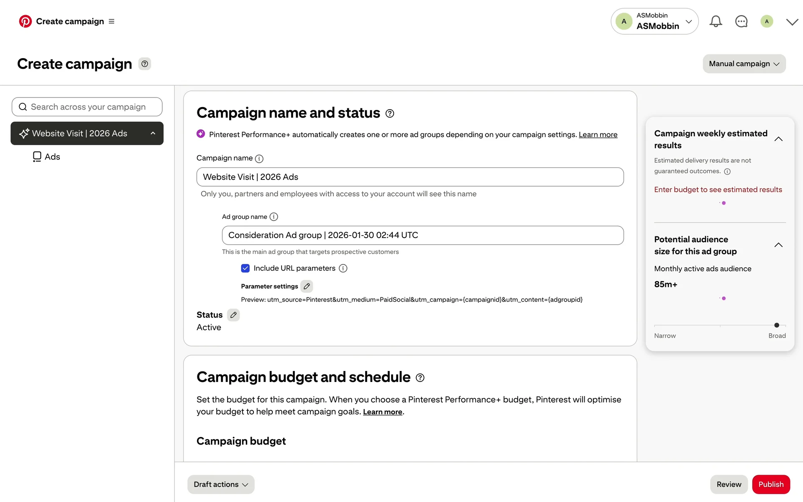Edit parameter settings with pencil icon
The image size is (803, 502).
[x=307, y=286]
